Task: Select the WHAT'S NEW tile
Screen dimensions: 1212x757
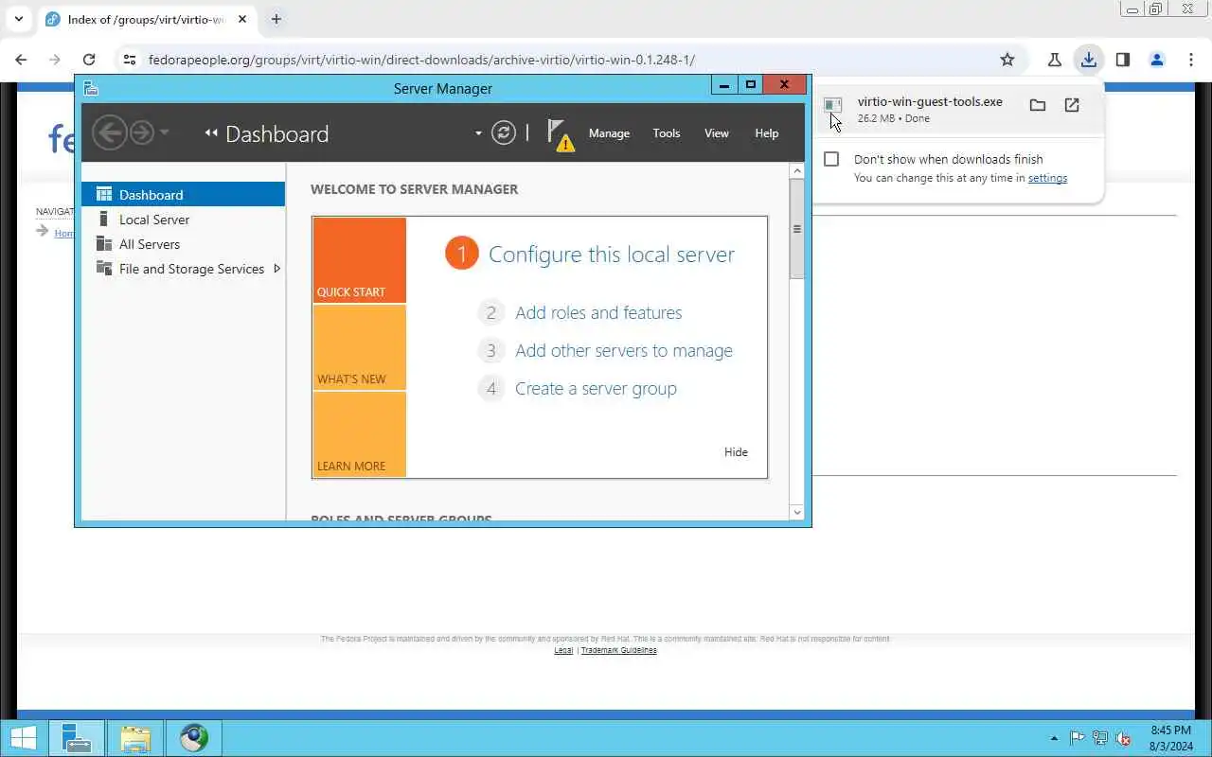Action: click(359, 347)
